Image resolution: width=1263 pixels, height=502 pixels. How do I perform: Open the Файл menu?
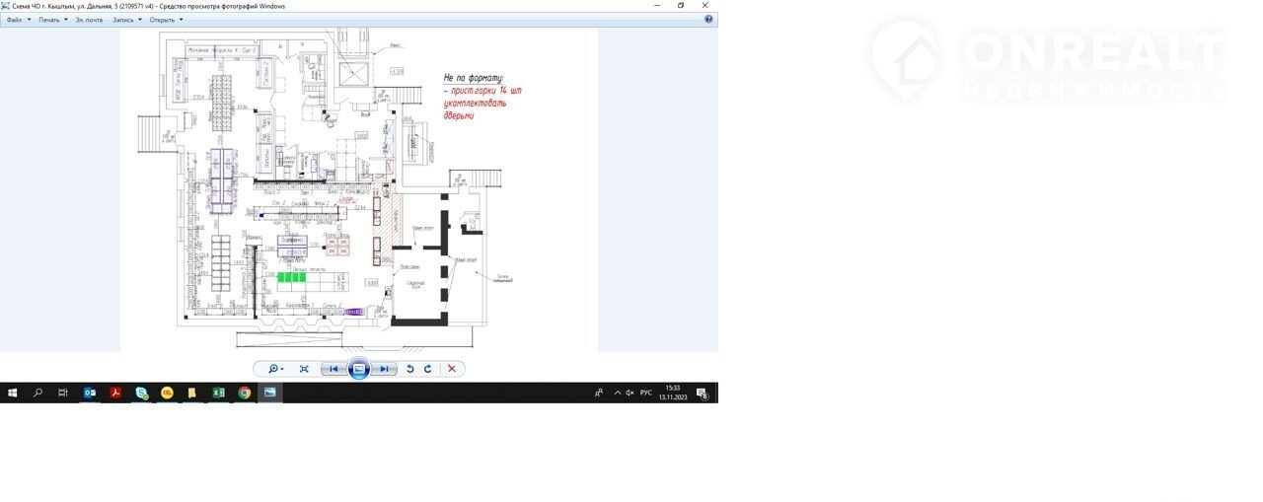click(18, 20)
